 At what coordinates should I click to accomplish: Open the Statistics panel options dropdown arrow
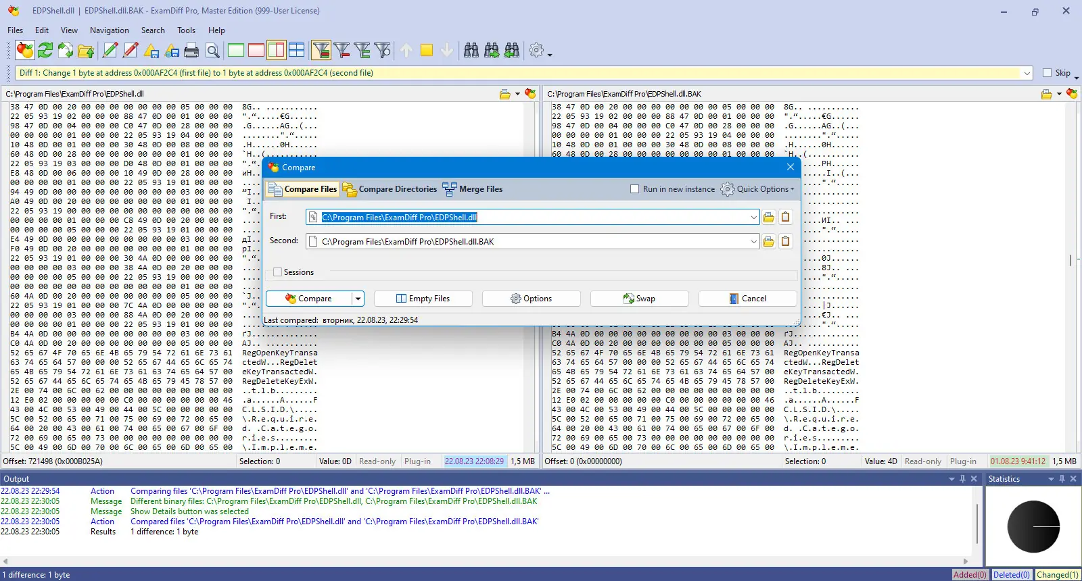pos(1051,479)
